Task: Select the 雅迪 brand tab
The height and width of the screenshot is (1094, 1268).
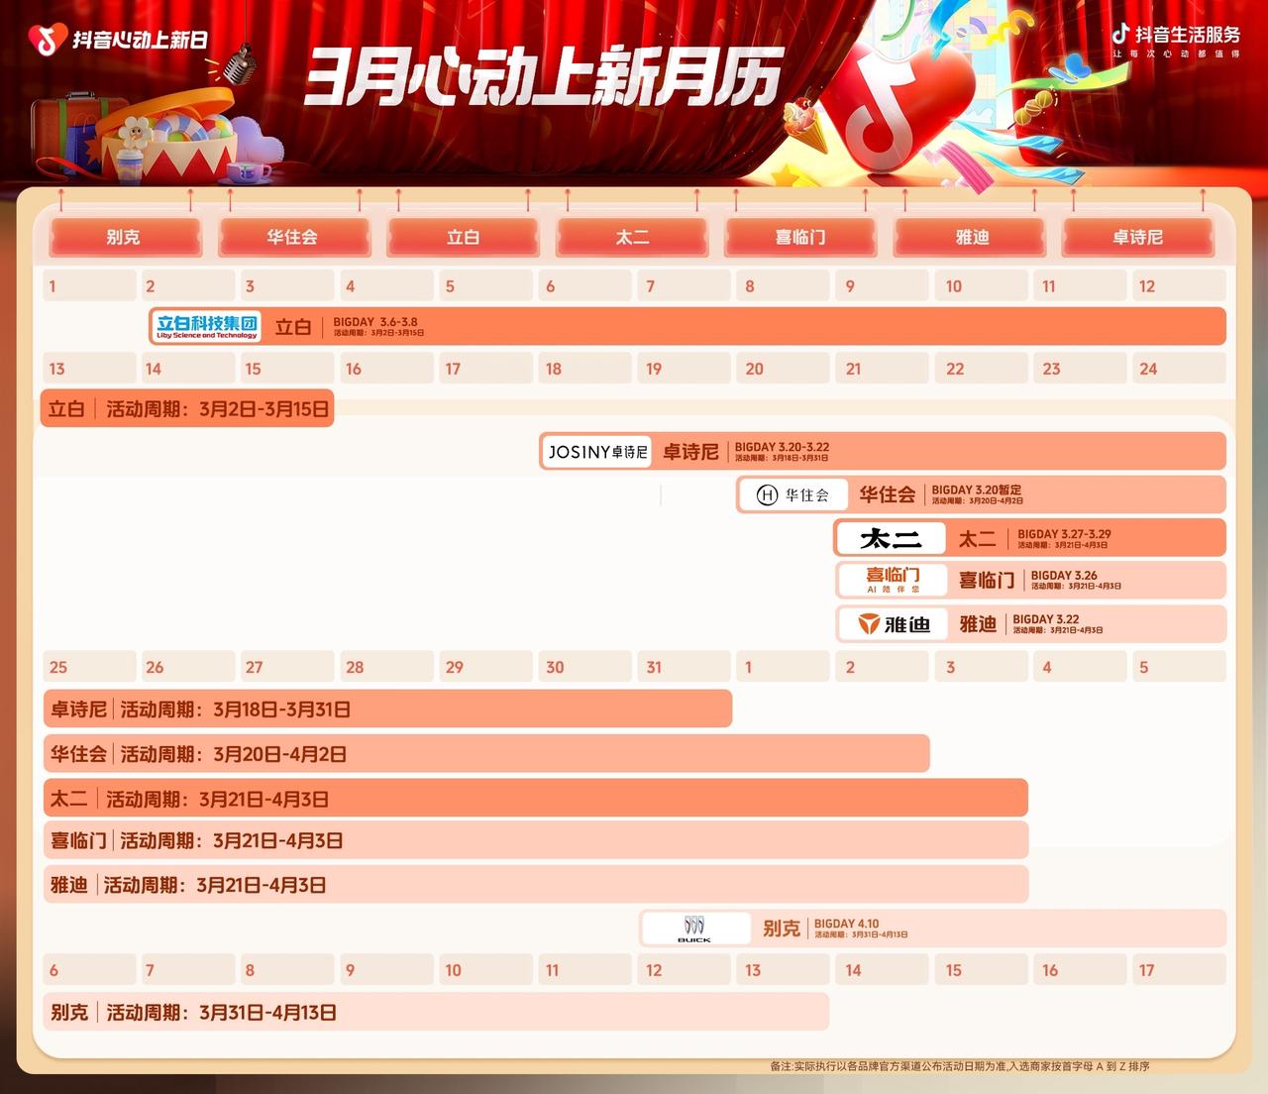Action: (x=971, y=237)
